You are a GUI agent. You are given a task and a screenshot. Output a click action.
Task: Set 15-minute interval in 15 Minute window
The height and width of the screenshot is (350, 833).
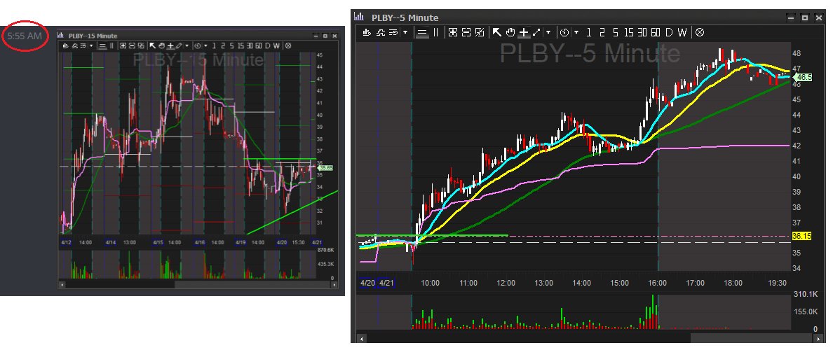tap(241, 45)
